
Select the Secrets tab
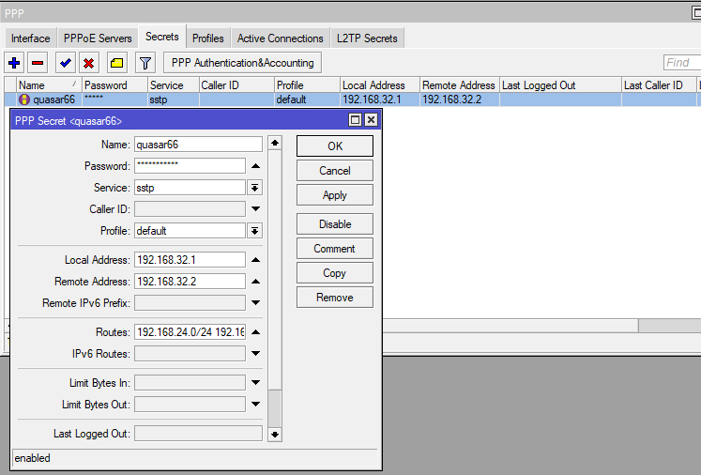coord(161,37)
